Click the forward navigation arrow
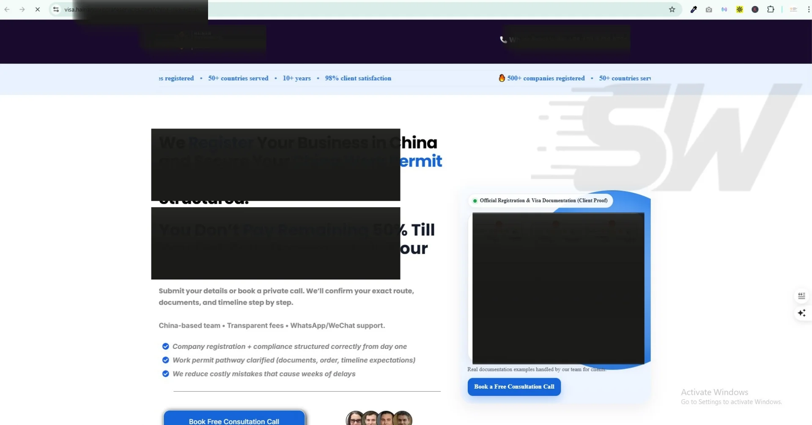The width and height of the screenshot is (812, 425). [x=22, y=9]
